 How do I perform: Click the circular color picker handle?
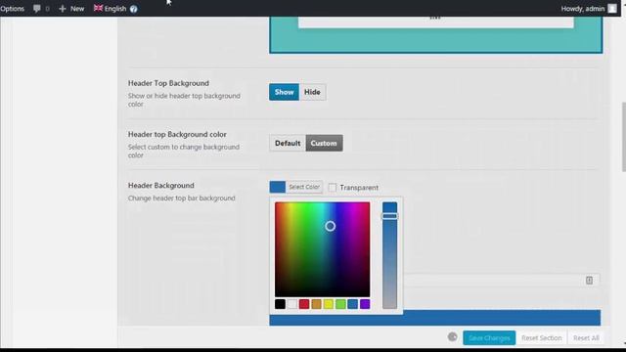(x=331, y=226)
